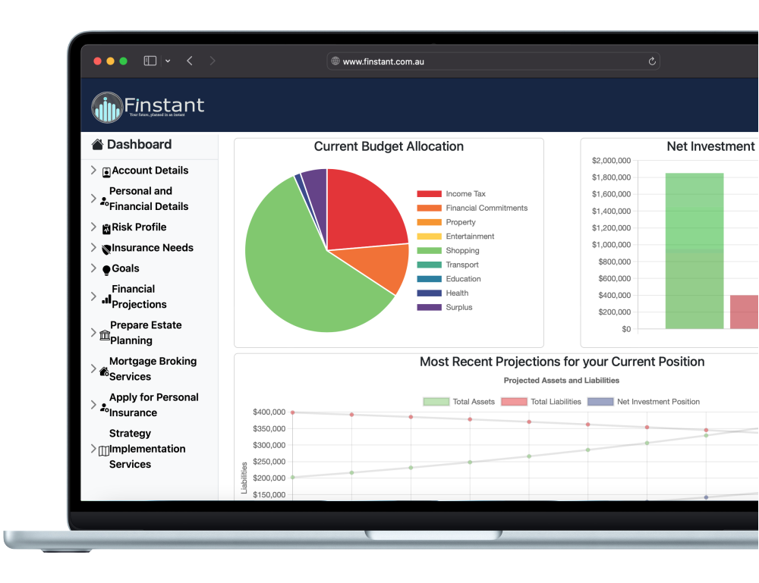Open Apply for Personal Insurance menu entry
Image resolution: width=759 pixels, height=583 pixels.
152,405
